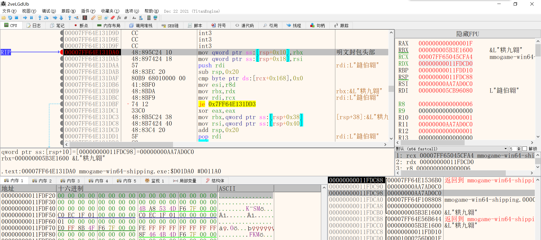This screenshot has height=240, width=541.
Task: Click the intermodular calls icon
Action: [x=141, y=18]
